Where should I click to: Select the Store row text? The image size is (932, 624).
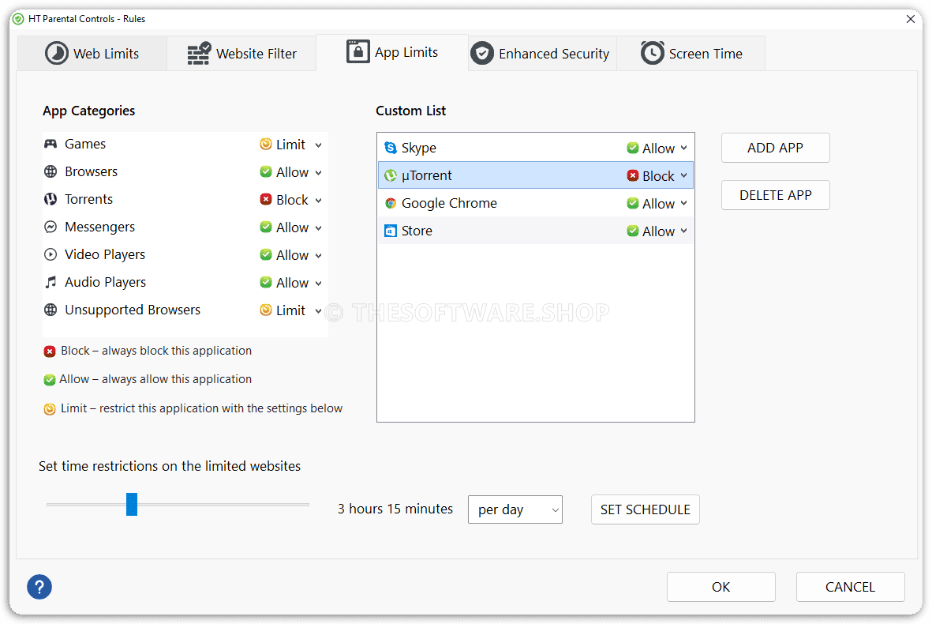(417, 231)
